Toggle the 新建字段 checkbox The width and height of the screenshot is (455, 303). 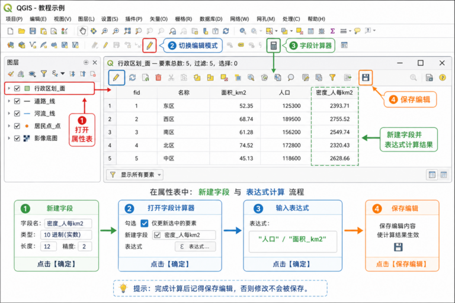(157, 235)
